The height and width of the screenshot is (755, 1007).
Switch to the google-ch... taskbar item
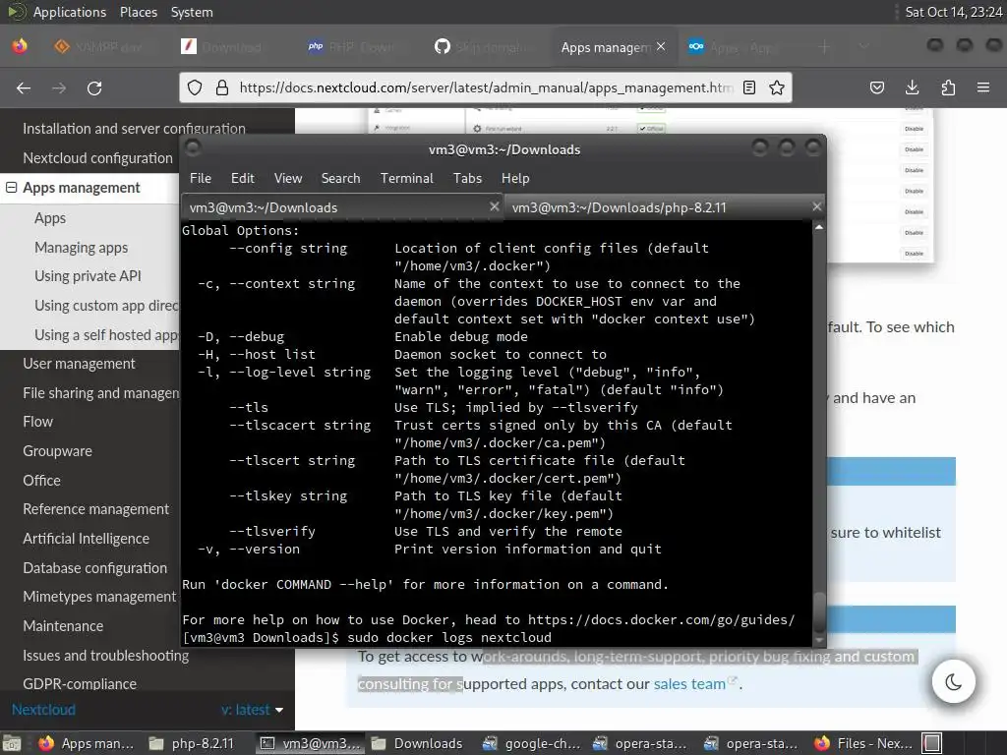pos(532,743)
